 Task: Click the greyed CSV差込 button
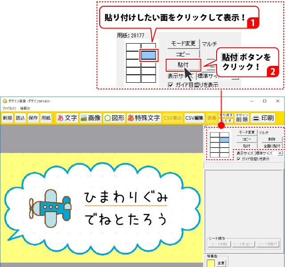tap(173, 118)
